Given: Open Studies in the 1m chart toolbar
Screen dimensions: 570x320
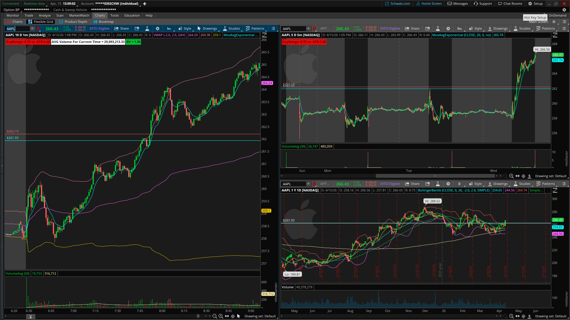Looking at the screenshot, I should tap(232, 29).
